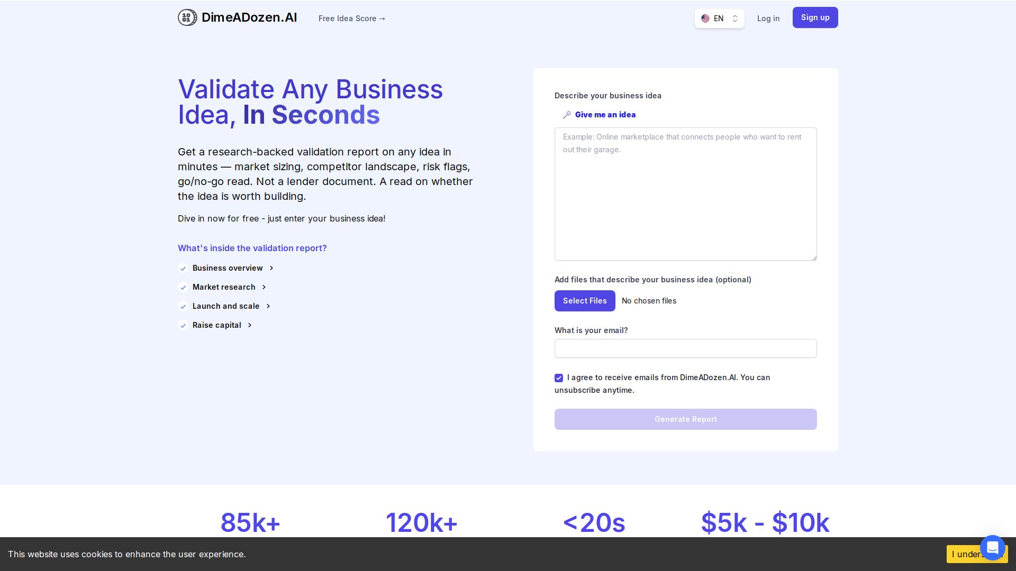Click the US flag language icon

click(705, 19)
